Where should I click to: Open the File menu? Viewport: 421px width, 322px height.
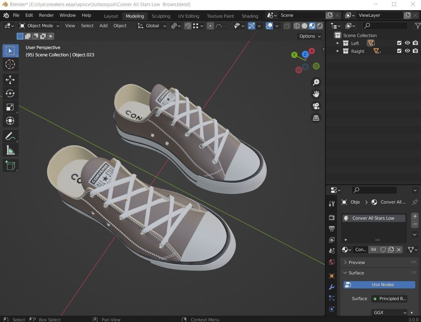click(16, 15)
